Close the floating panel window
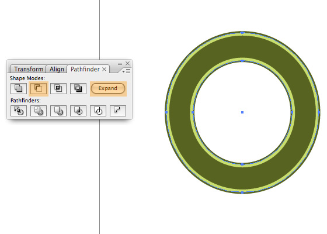Viewport: 327px width, 234px height. (x=128, y=64)
